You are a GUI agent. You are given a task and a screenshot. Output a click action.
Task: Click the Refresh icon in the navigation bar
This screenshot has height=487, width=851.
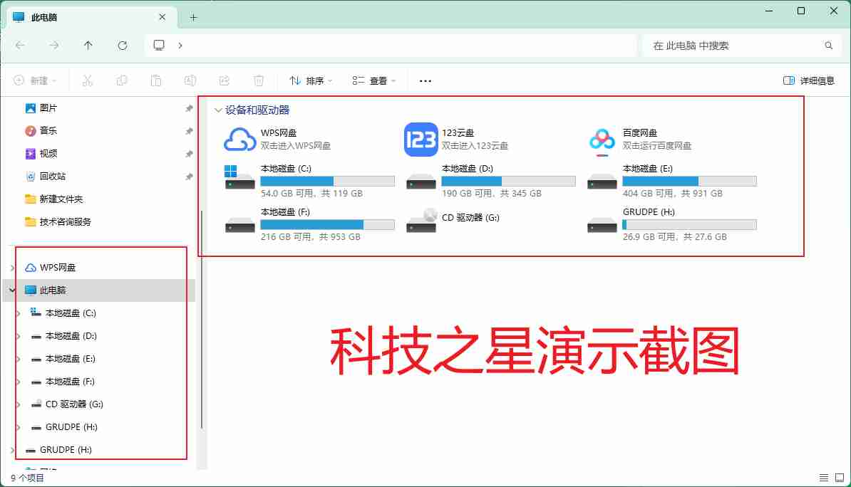(123, 45)
